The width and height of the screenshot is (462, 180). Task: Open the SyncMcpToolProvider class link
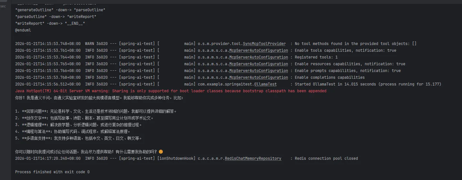(x=264, y=44)
